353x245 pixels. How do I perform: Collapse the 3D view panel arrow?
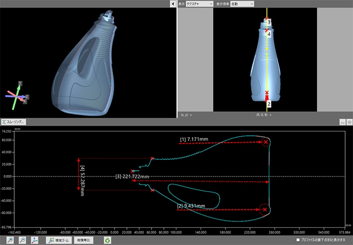173,4
